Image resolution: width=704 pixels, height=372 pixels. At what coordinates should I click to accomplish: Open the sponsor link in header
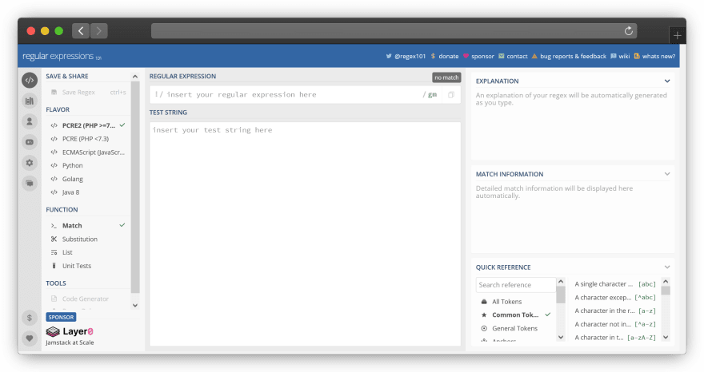coord(478,56)
